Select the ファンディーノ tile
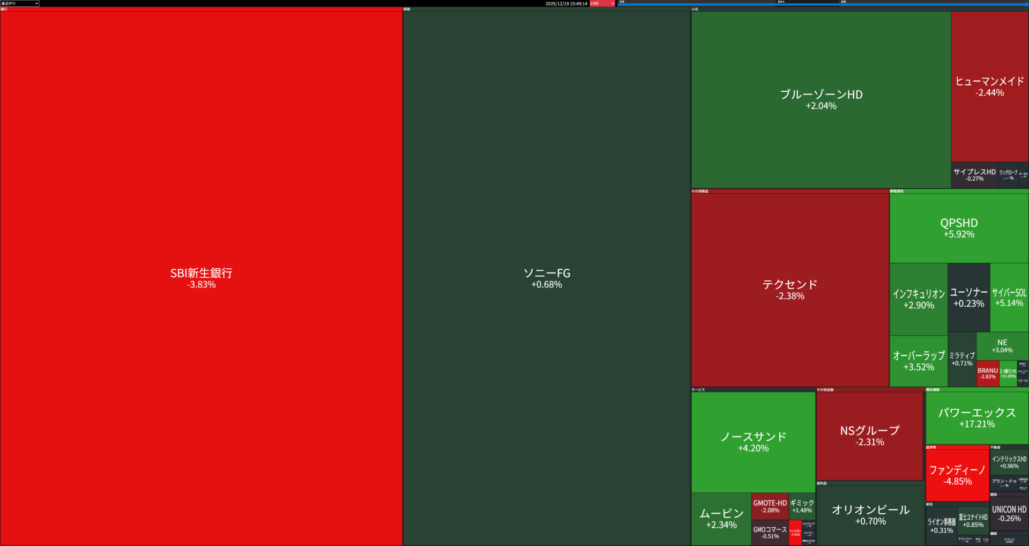This screenshot has height=546, width=1029. click(957, 475)
